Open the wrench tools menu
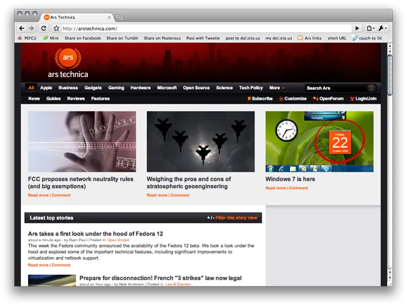Screen dimensions: 407x306 (x=382, y=28)
